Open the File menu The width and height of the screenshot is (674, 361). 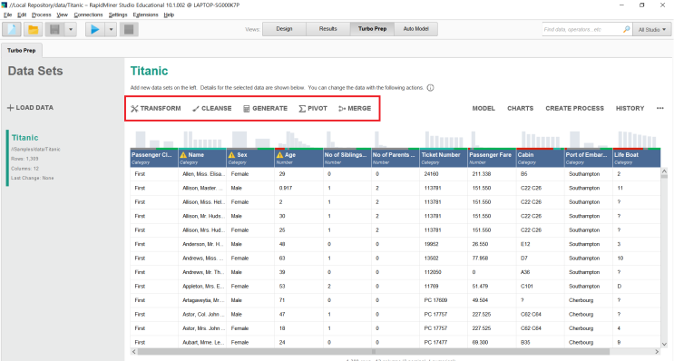(8, 15)
